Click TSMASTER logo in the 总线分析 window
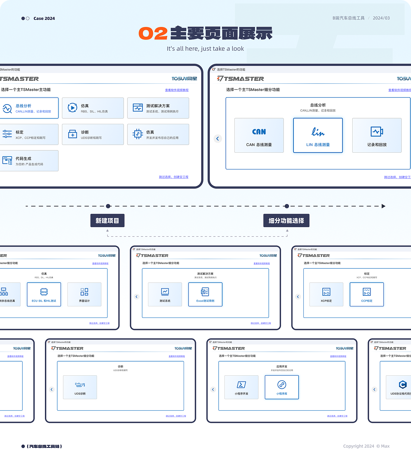Image resolution: width=411 pixels, height=460 pixels. pyautogui.click(x=240, y=79)
